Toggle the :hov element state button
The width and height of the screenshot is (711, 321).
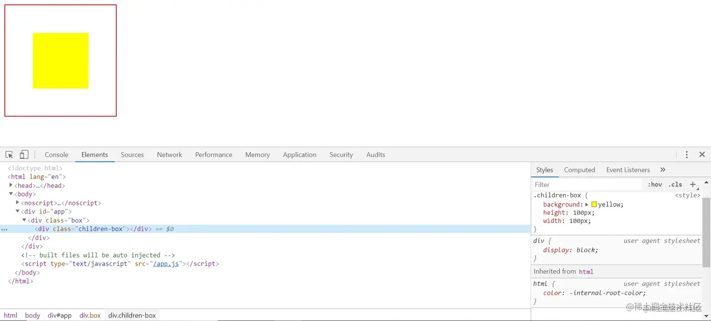click(655, 185)
